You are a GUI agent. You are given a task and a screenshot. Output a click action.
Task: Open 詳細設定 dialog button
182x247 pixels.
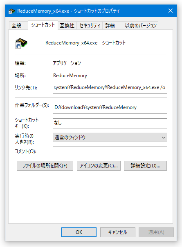pyautogui.click(x=145, y=166)
